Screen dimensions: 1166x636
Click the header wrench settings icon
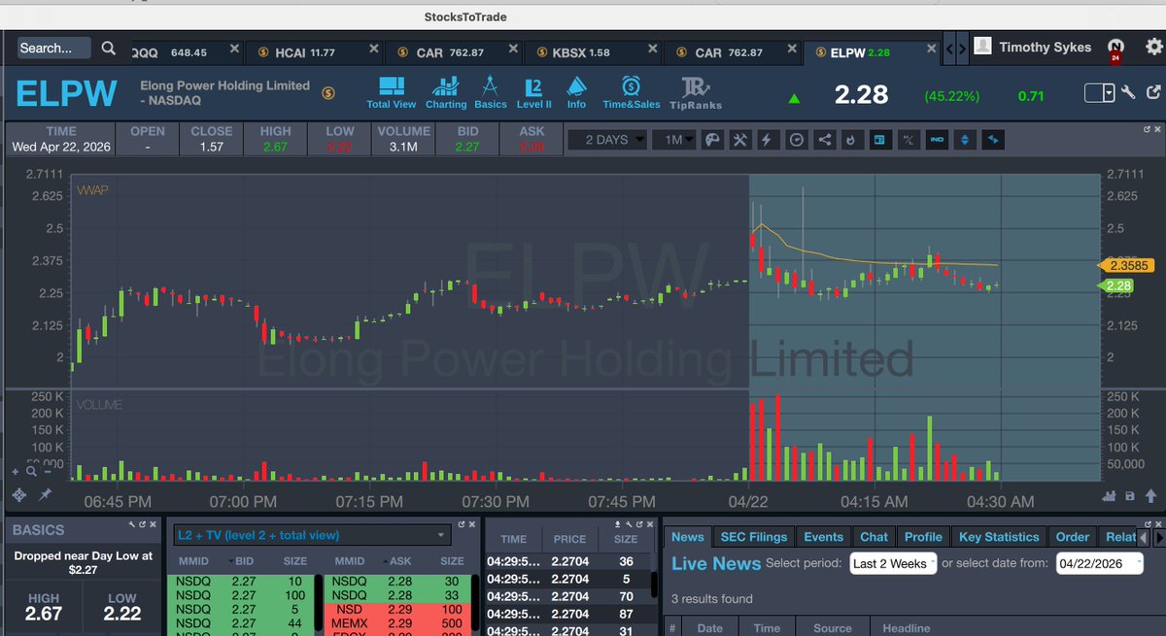click(x=1128, y=93)
